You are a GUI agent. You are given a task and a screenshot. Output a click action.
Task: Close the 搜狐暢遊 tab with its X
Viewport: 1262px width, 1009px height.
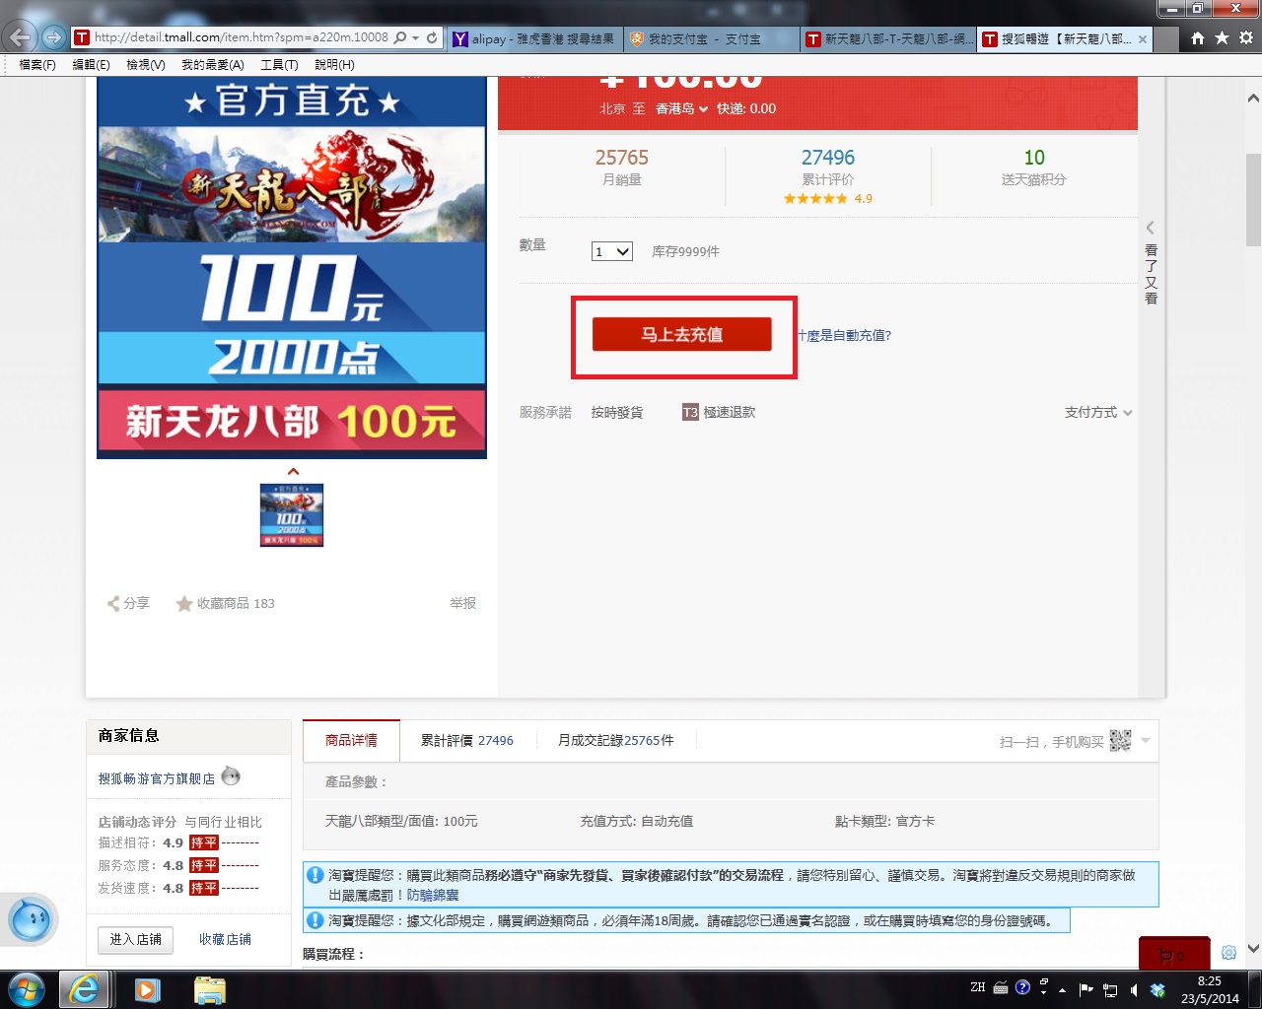pyautogui.click(x=1143, y=39)
